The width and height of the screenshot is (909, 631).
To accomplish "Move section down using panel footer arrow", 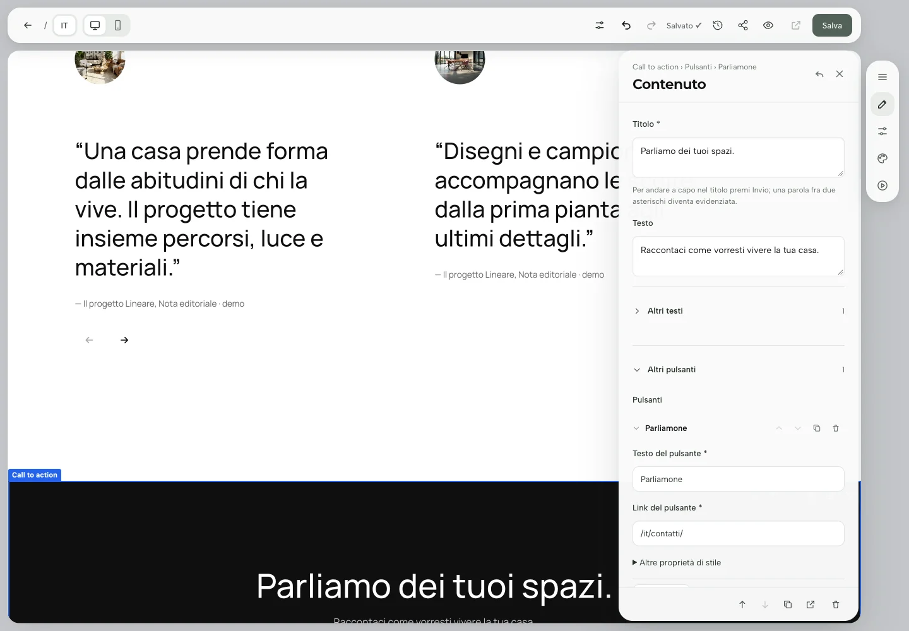I will tap(765, 604).
